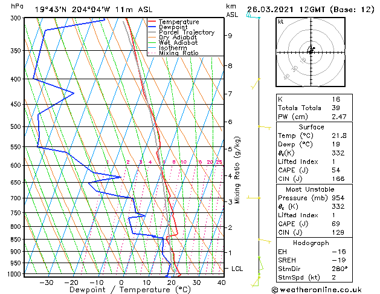Click the surface CAPE value 54
Screen dimensions: 380x294
click(x=336, y=170)
